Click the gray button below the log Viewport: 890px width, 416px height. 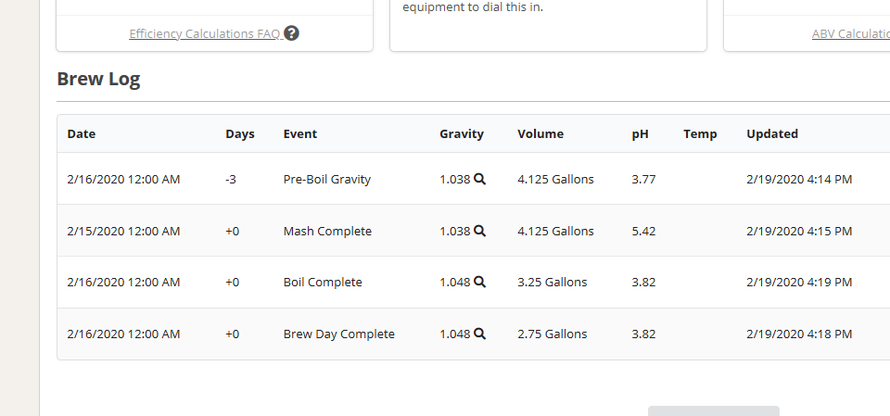coord(713,410)
